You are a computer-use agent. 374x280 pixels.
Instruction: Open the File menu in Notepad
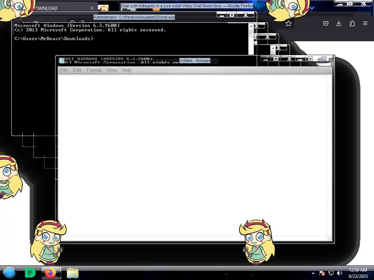point(64,70)
